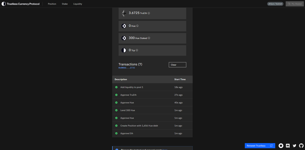Viewport: 305px width, 150px height.
Task: Click the green check beside Lend 300 Hue
Action: [x=116, y=110]
